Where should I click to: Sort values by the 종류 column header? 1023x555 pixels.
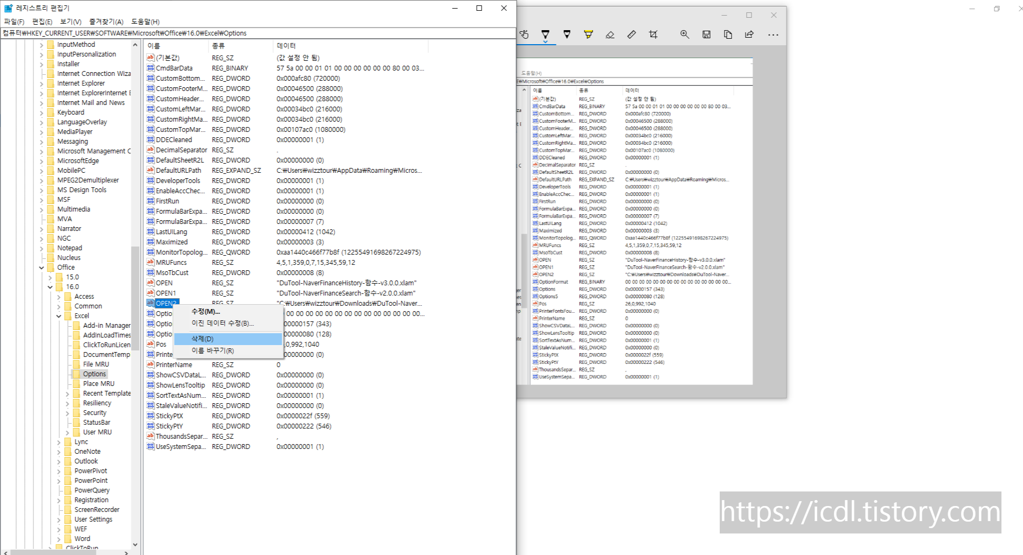click(x=240, y=46)
